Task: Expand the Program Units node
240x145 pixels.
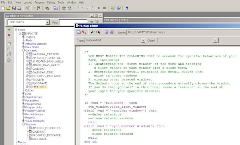Action: pyautogui.click(x=24, y=107)
